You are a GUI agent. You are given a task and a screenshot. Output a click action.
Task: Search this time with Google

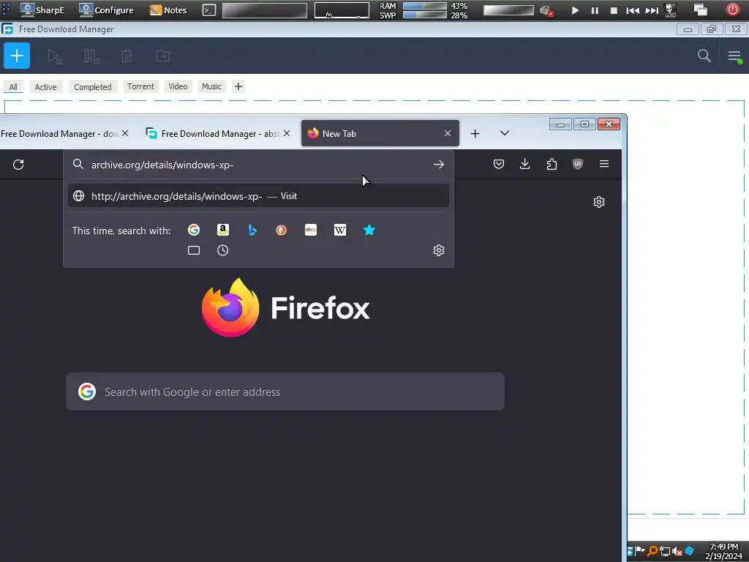(x=193, y=231)
